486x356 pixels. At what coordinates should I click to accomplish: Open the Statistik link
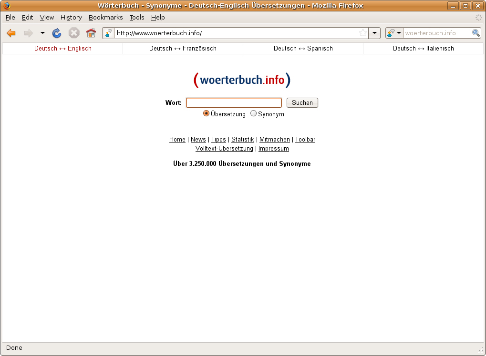coord(243,140)
